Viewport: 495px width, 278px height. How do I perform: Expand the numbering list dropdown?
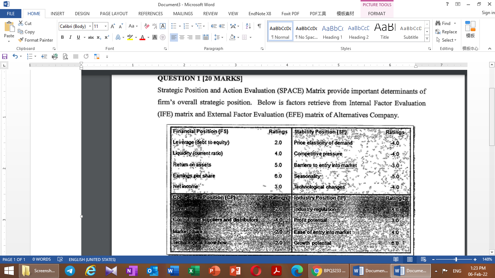coord(192,26)
